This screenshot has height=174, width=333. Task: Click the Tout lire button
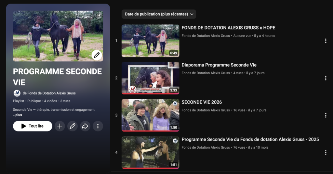pos(33,126)
